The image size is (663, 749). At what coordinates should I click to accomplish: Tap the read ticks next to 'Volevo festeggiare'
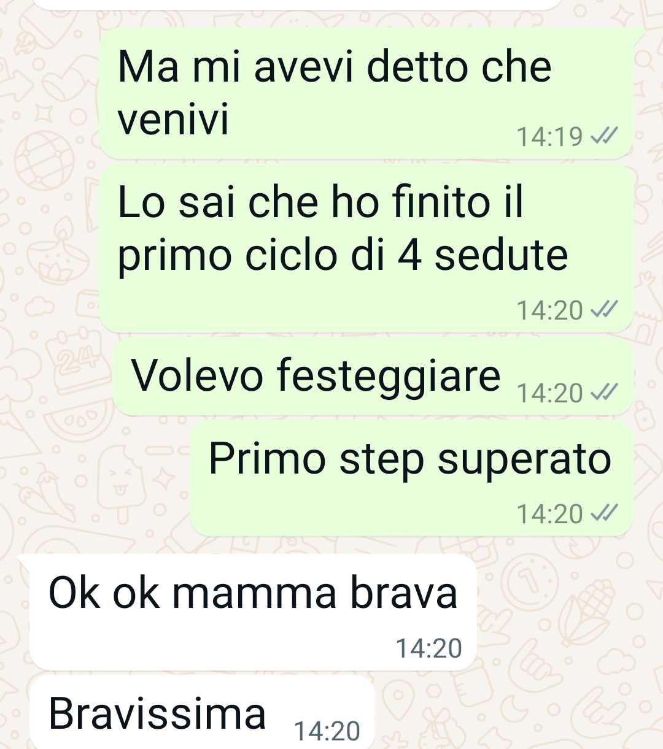pyautogui.click(x=603, y=393)
